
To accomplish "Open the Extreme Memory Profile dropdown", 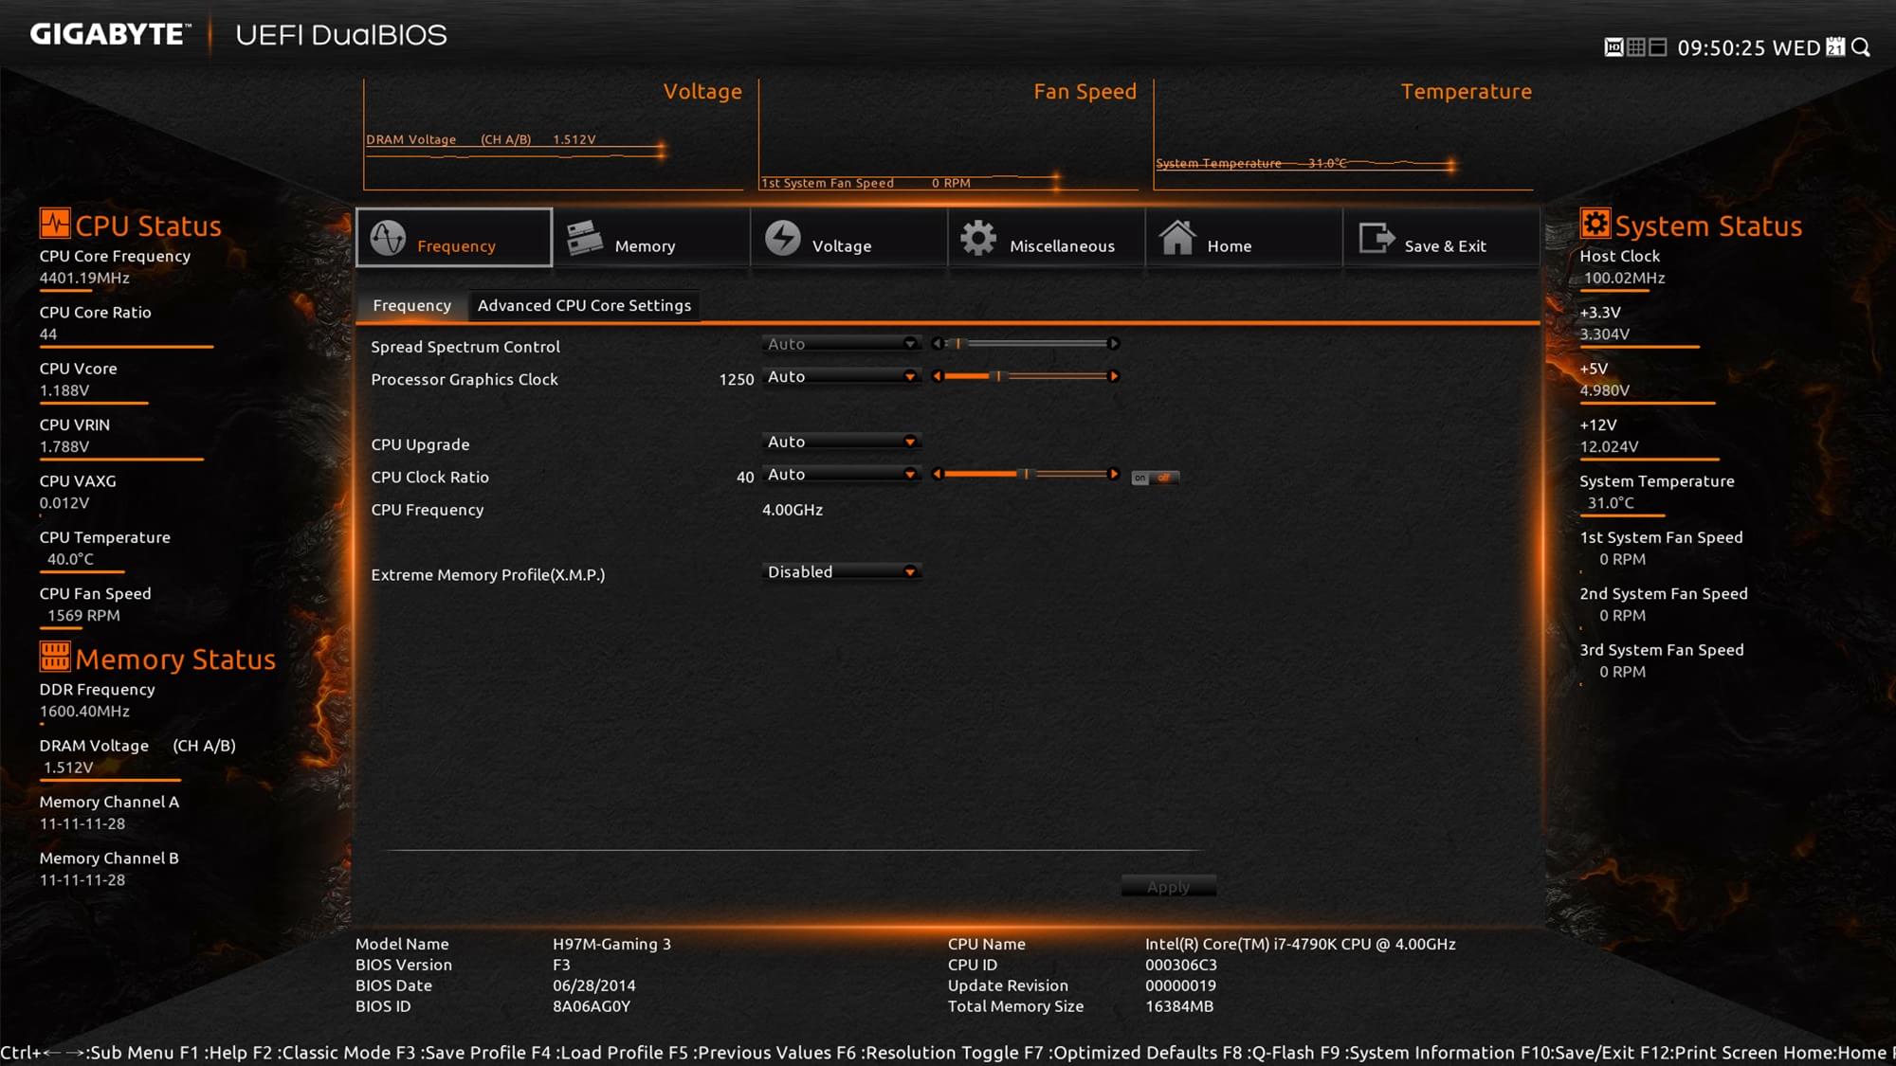I will (841, 571).
